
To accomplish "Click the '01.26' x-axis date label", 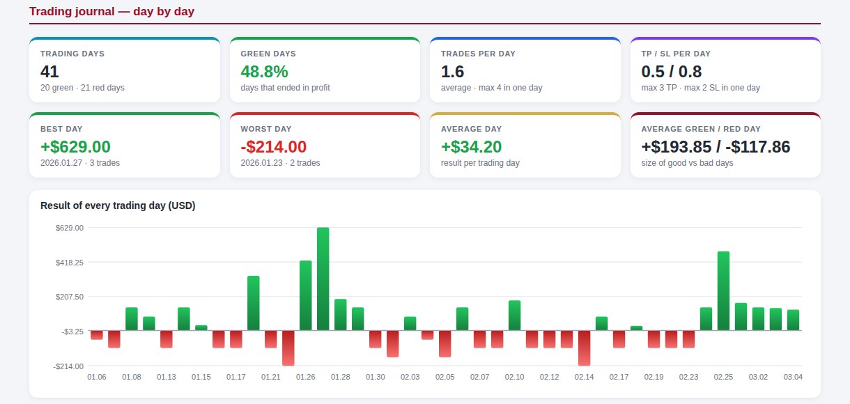I will tap(306, 377).
